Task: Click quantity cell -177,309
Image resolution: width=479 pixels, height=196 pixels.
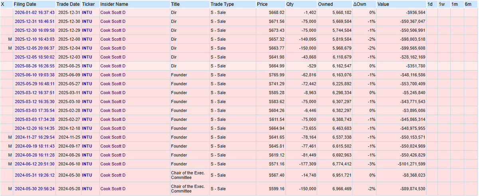Action: click(308, 164)
